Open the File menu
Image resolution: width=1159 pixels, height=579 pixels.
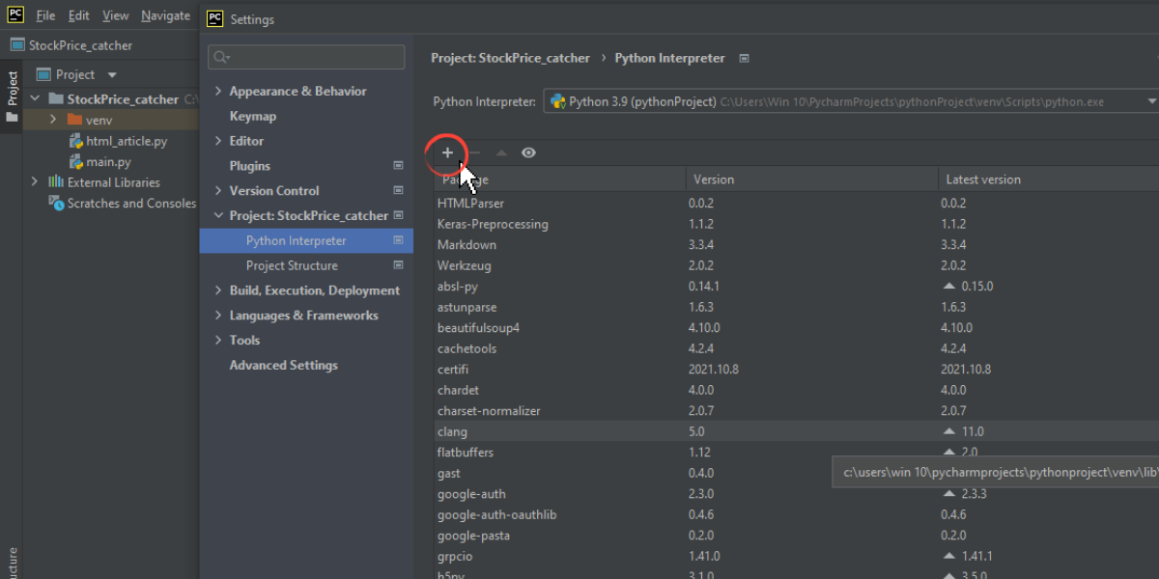pyautogui.click(x=45, y=15)
